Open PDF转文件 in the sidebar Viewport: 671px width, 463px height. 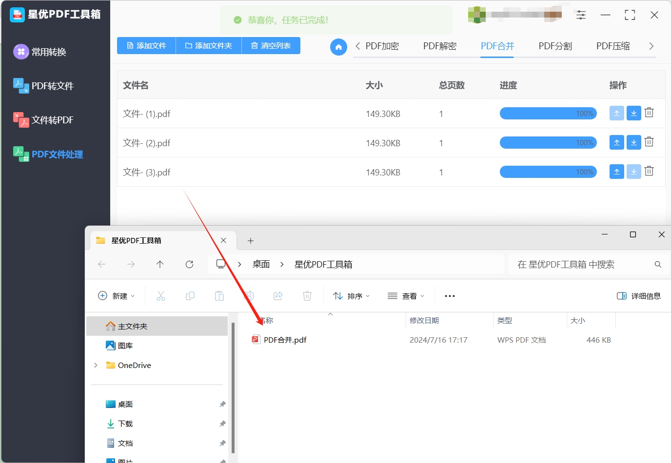44,86
